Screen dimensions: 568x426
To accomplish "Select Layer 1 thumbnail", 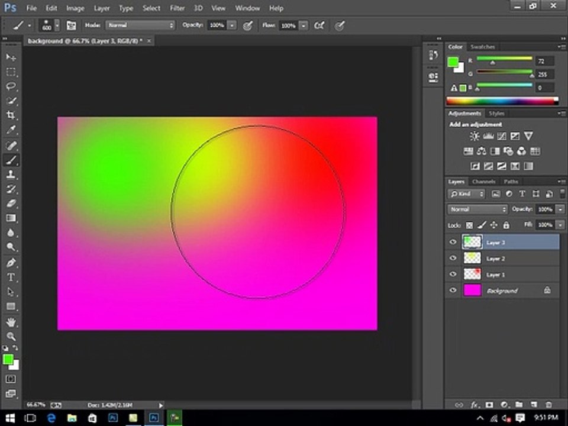I will pos(472,274).
